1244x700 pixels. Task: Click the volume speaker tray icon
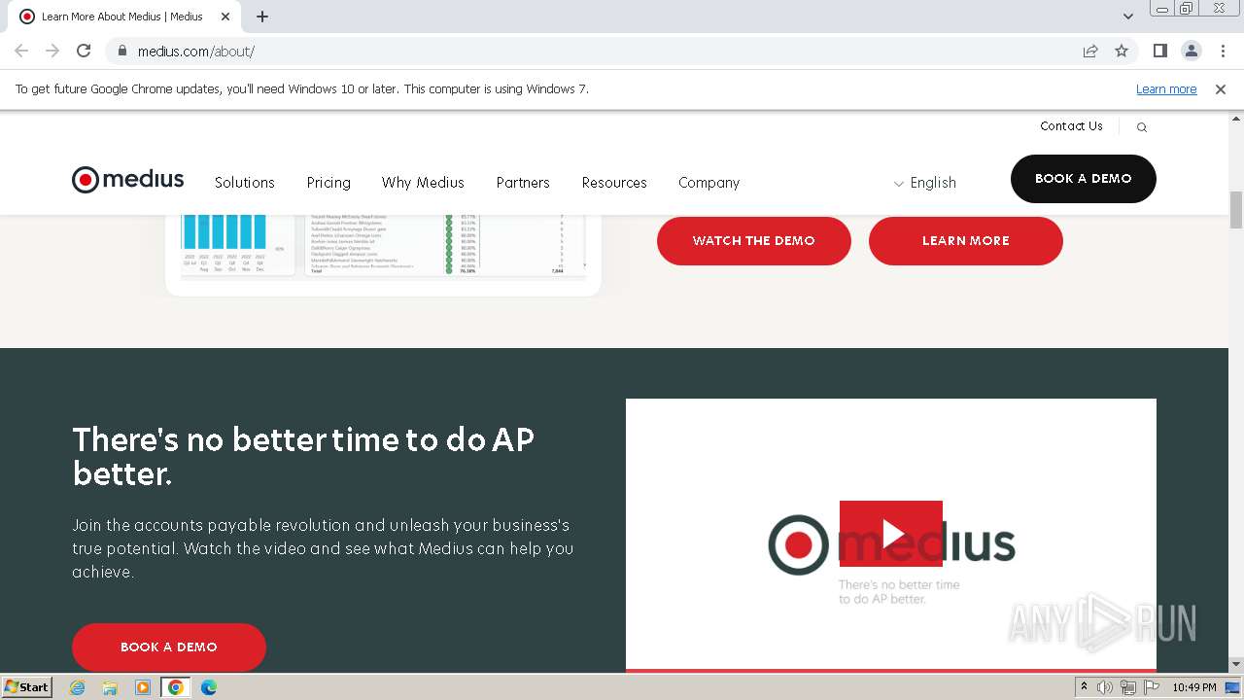(1105, 687)
